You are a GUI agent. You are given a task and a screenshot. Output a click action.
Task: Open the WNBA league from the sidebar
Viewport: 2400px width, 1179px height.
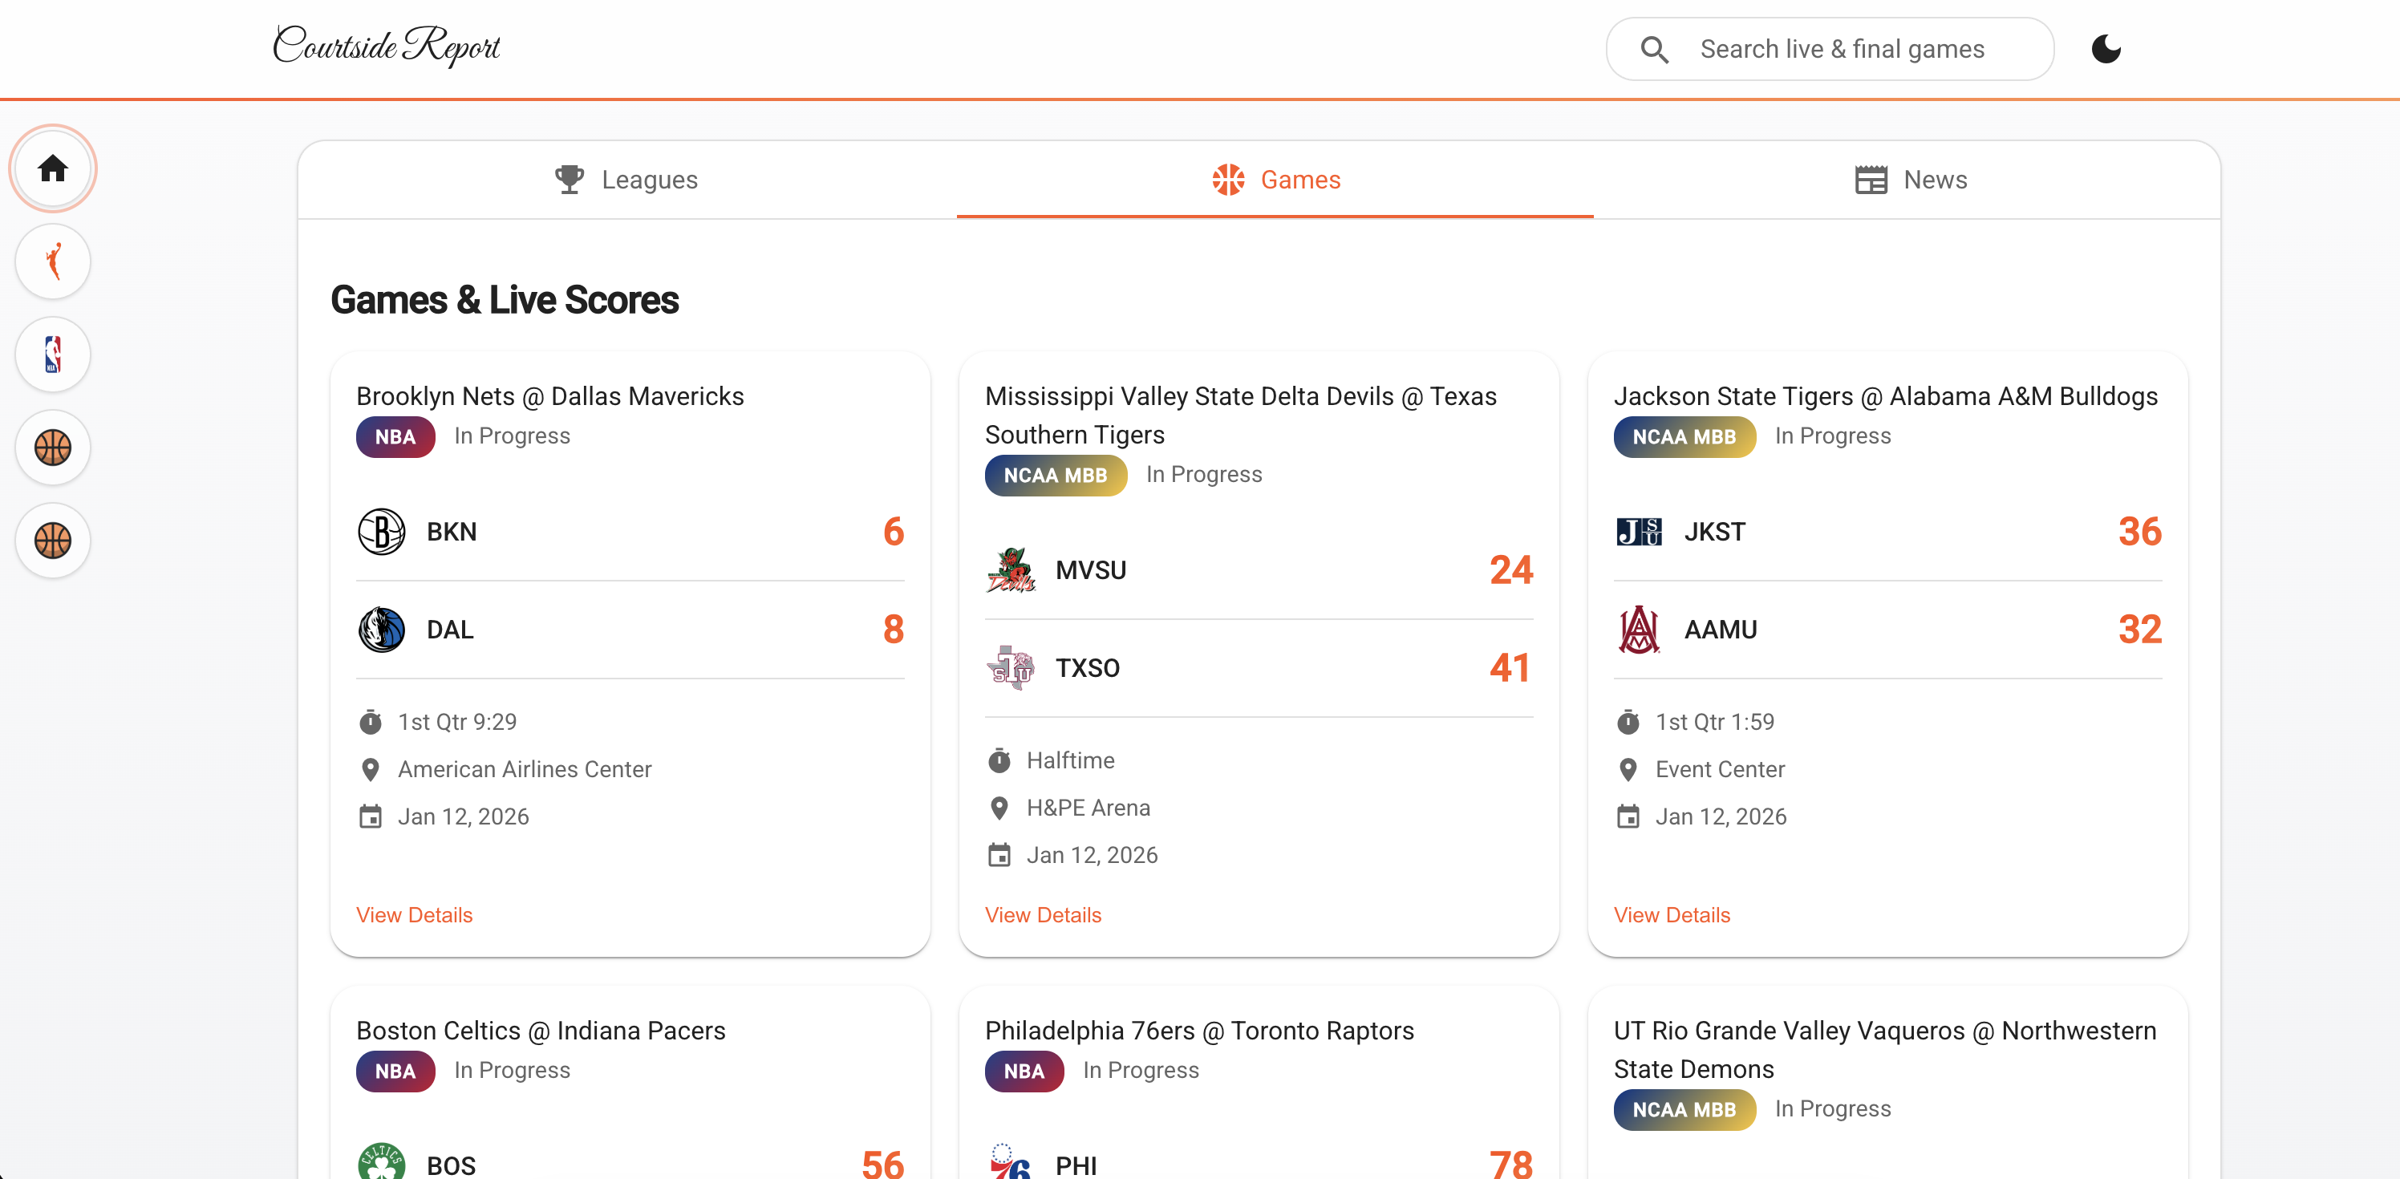click(53, 261)
